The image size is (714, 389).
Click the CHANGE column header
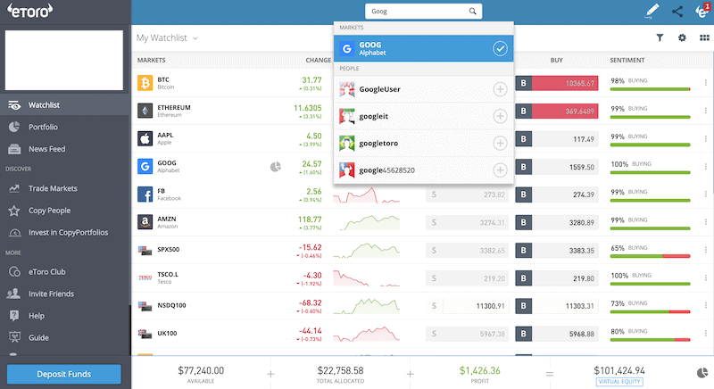pyautogui.click(x=319, y=60)
